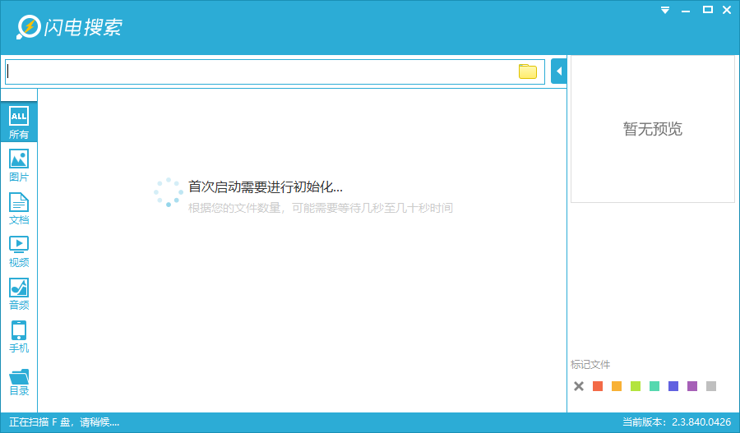Maximize the window
This screenshot has height=433, width=740.
click(707, 9)
